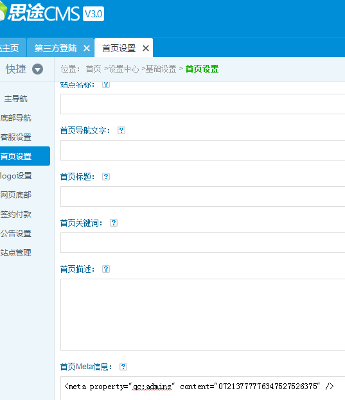Click the 首页描述 label
This screenshot has height=400, width=345.
point(77,269)
